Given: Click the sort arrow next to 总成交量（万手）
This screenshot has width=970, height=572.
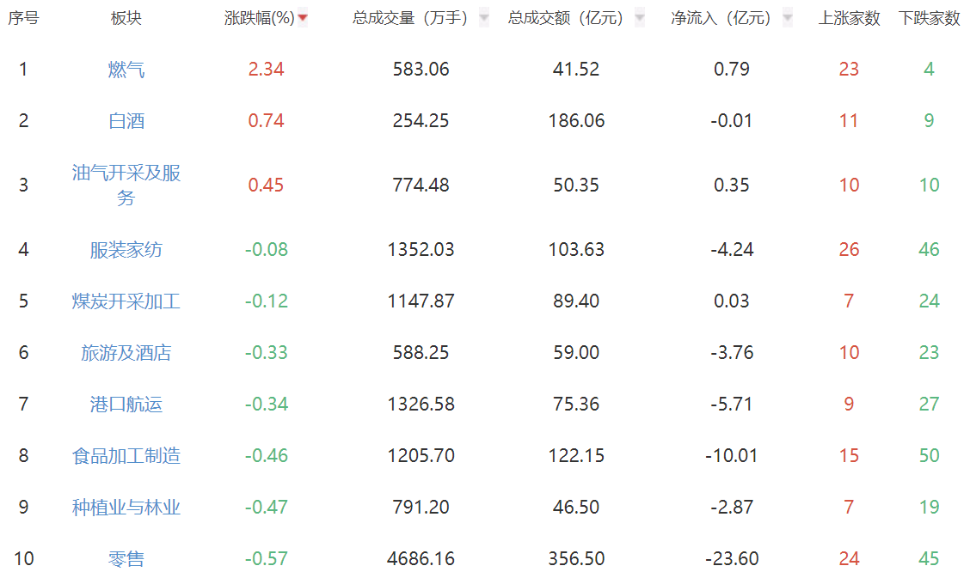Looking at the screenshot, I should pyautogui.click(x=483, y=18).
